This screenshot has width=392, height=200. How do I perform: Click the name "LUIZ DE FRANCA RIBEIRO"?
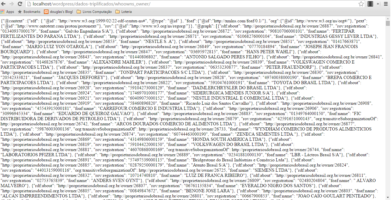pos(214,175)
